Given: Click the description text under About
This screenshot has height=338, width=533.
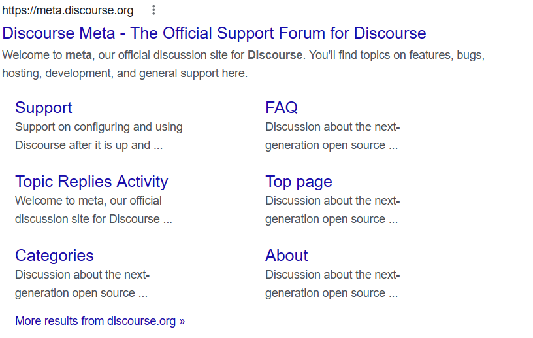Looking at the screenshot, I should pyautogui.click(x=332, y=284).
